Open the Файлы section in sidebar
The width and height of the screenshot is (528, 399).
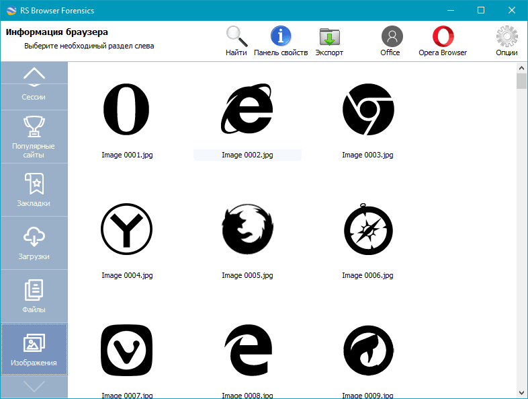(x=34, y=296)
